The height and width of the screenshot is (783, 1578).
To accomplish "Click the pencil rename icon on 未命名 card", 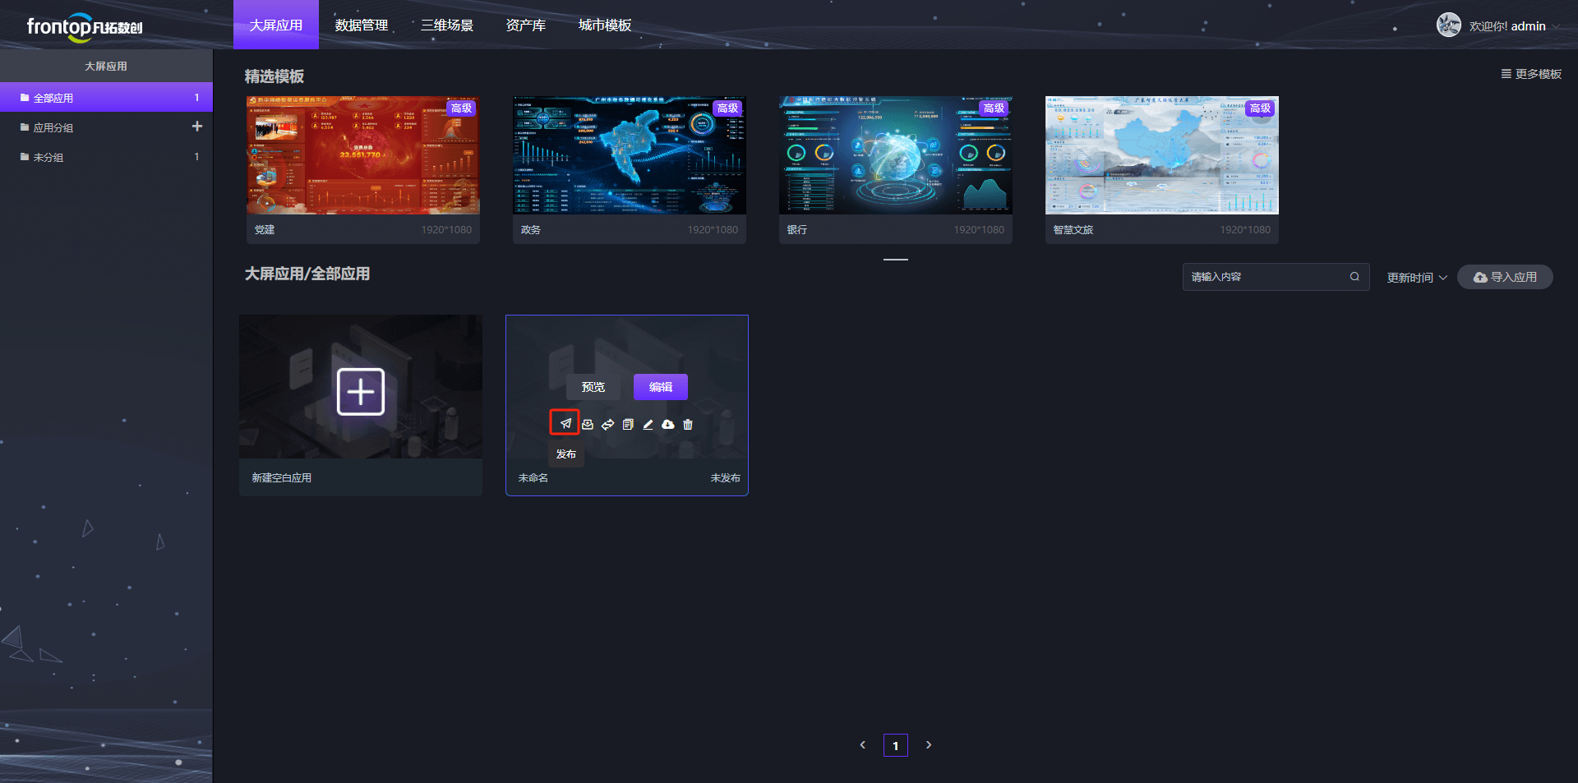I will coord(648,425).
